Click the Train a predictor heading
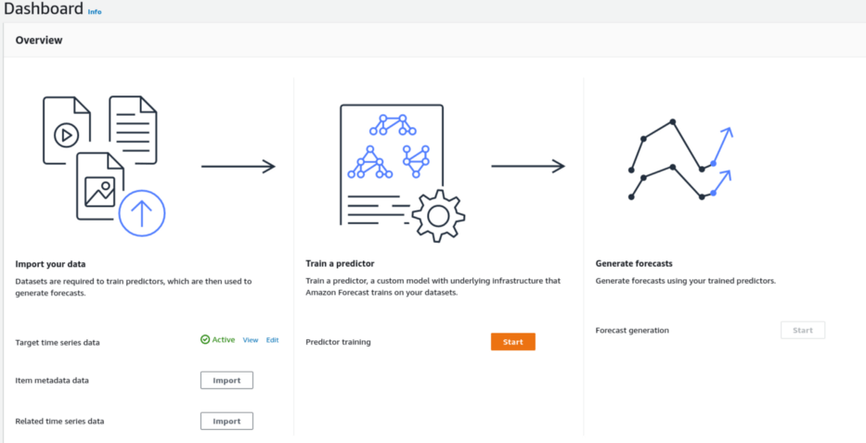Viewport: 866px width, 443px height. click(x=340, y=263)
